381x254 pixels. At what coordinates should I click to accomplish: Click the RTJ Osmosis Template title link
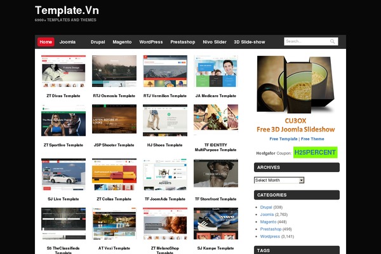[114, 96]
